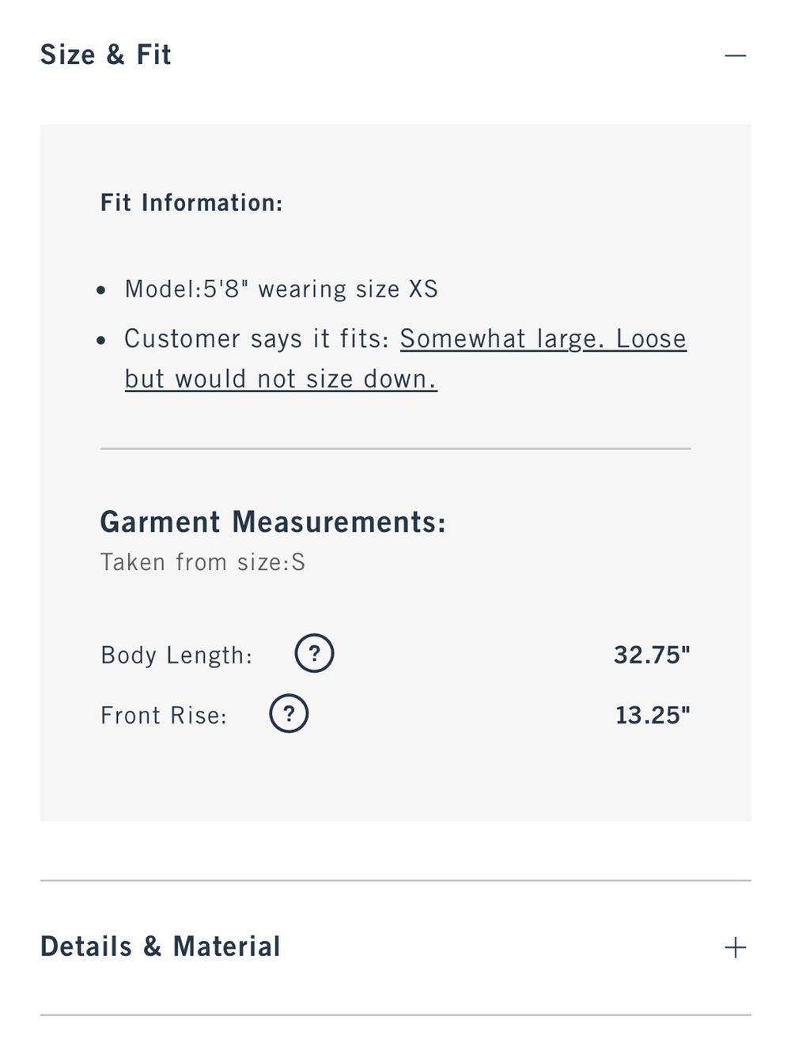The image size is (791, 1054).
Task: Click the Model 5'8" wearing size XS line
Action: [x=281, y=289]
